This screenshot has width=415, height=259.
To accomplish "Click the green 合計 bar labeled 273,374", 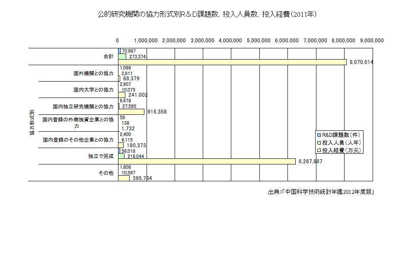I will coord(122,57).
